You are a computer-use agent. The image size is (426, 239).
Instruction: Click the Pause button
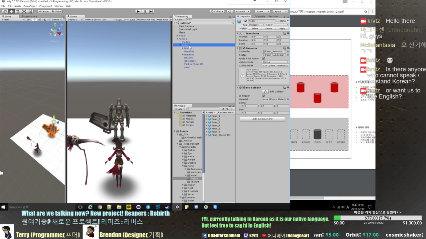tap(144, 11)
